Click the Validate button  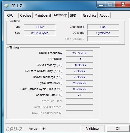point(92,128)
